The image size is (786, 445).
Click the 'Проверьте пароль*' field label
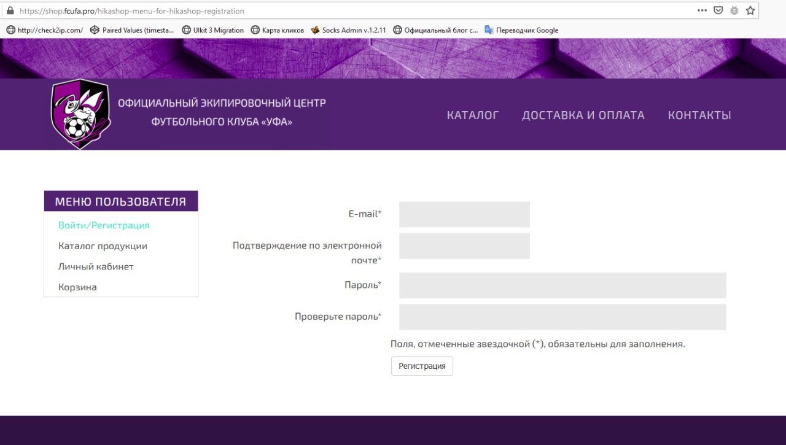point(338,317)
